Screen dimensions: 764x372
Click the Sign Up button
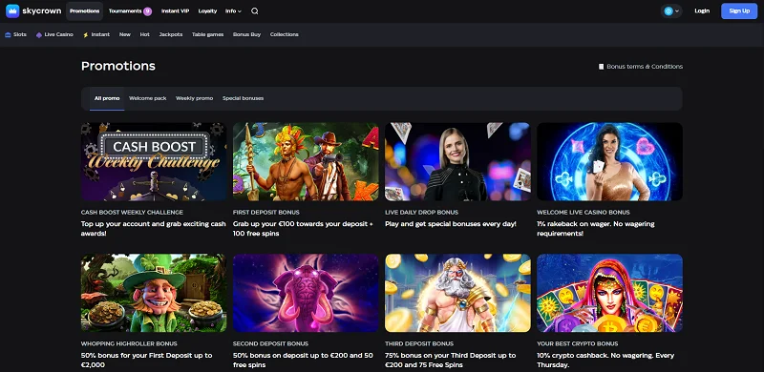[739, 10]
